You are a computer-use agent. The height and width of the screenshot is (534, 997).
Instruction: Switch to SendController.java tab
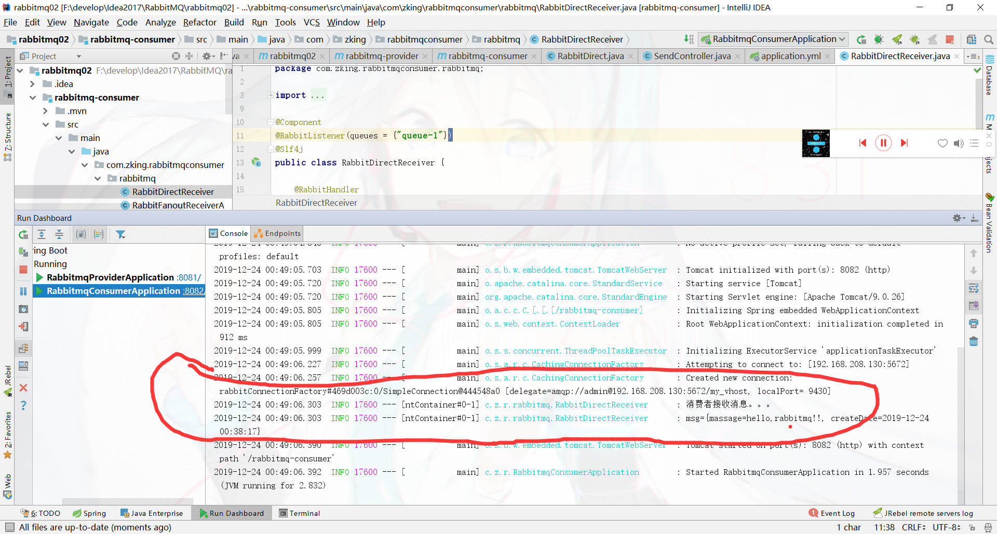692,56
